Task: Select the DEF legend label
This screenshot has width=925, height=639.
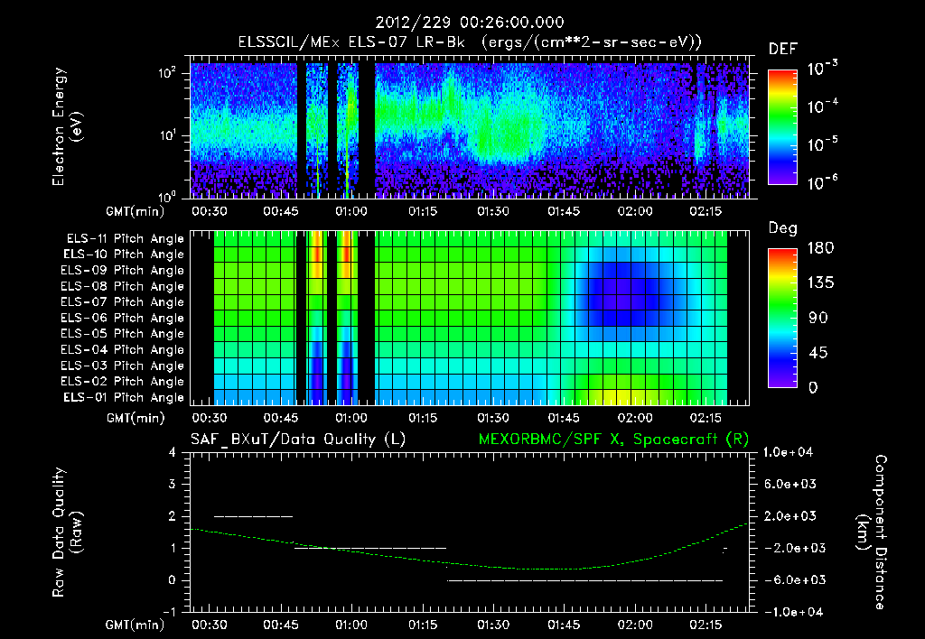Action: (783, 50)
